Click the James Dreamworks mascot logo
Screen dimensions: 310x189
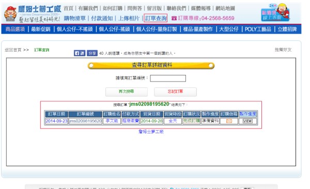pos(10,13)
